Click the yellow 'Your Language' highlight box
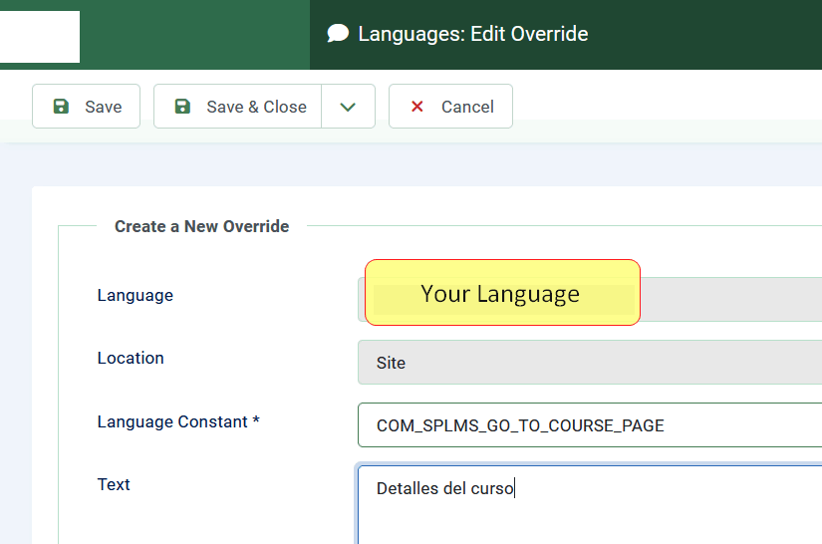This screenshot has width=822, height=544. tap(501, 293)
